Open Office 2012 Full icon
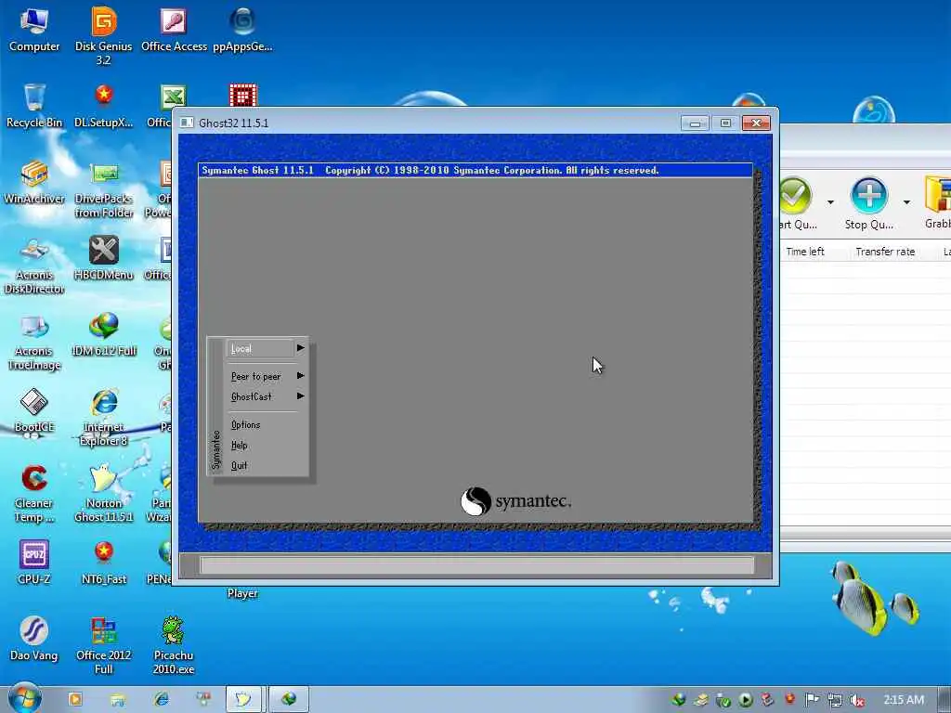The height and width of the screenshot is (713, 951). click(104, 646)
